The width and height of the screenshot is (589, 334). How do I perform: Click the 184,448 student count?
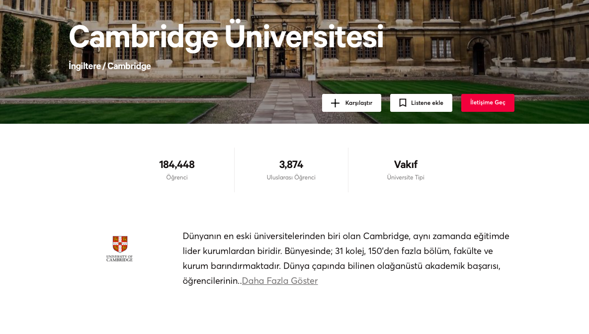click(x=177, y=165)
